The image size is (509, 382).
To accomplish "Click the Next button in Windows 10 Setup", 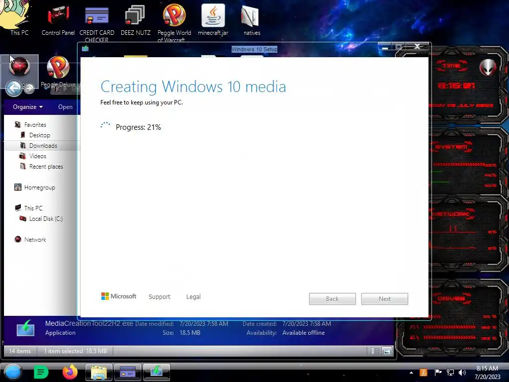I will click(385, 299).
